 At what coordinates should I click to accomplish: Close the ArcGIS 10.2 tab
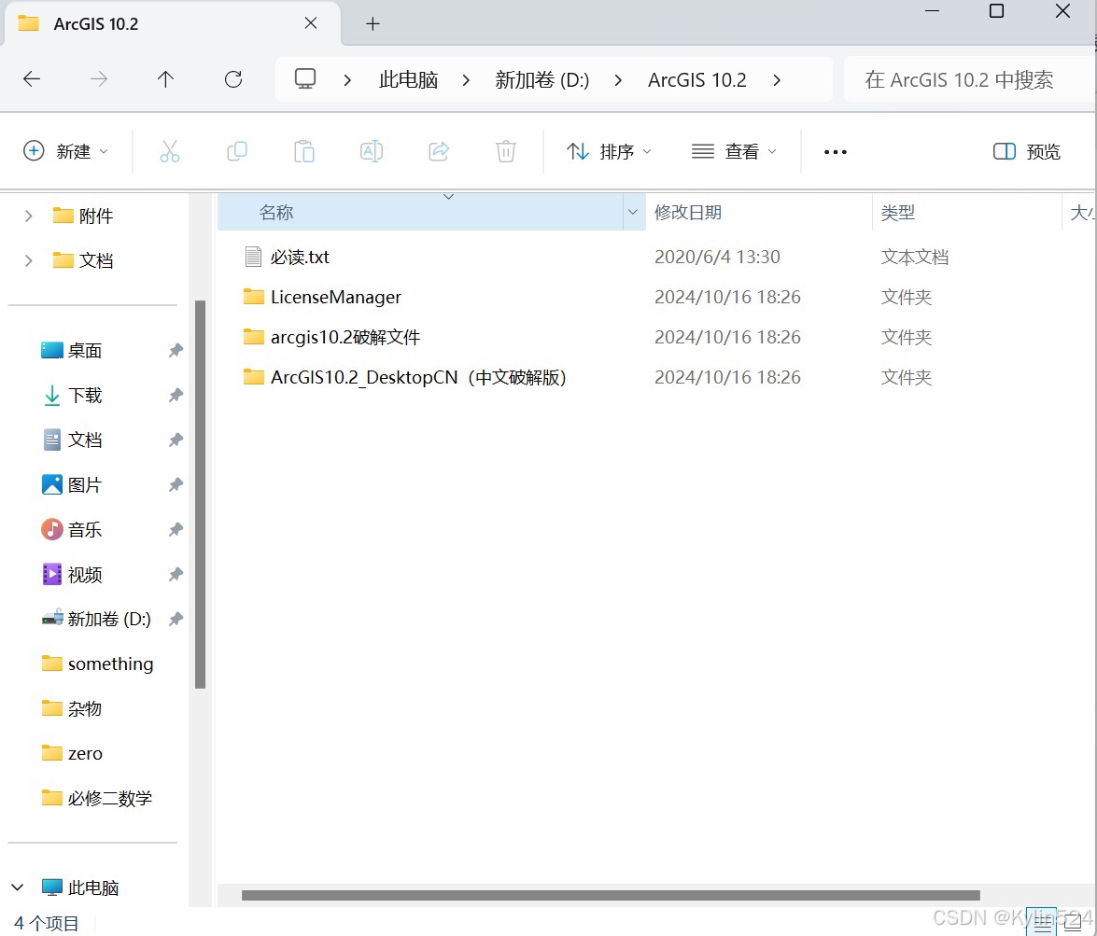tap(311, 23)
